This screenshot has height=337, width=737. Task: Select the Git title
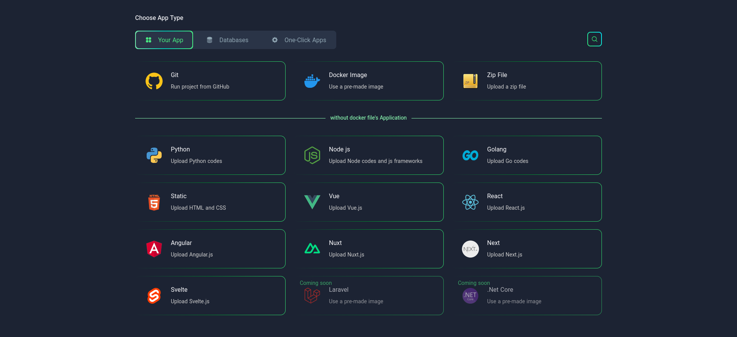pos(175,75)
